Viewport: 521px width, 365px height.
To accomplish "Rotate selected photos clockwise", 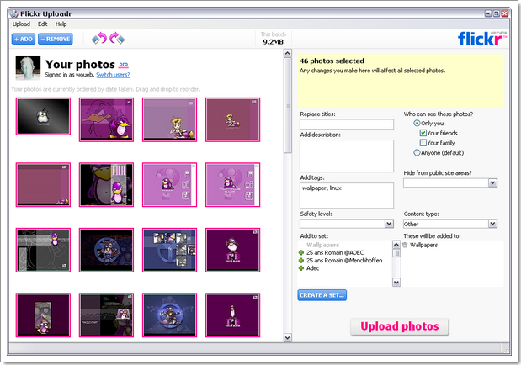I will tap(117, 39).
